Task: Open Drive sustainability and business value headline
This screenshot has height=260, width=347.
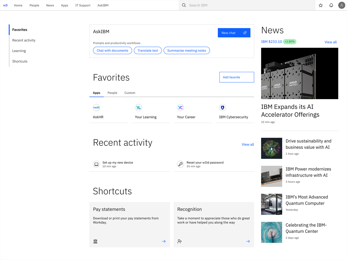Action: pos(309,144)
